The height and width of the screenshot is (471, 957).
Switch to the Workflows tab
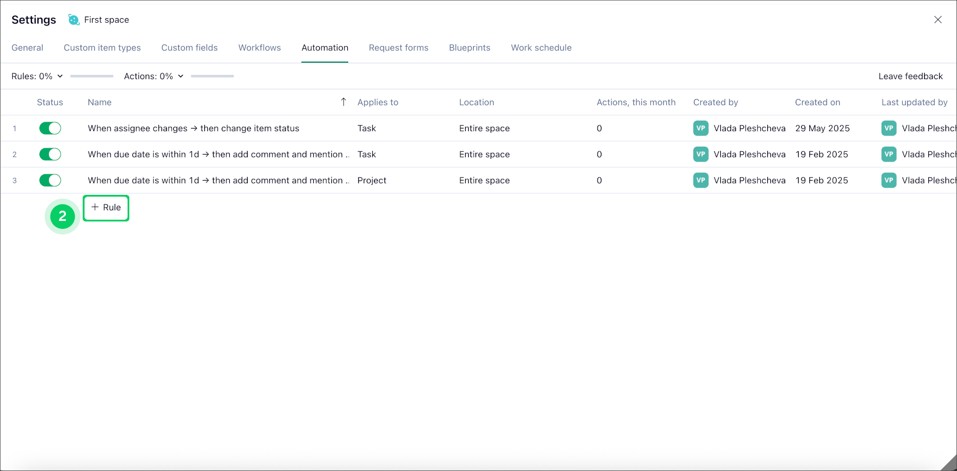click(259, 48)
